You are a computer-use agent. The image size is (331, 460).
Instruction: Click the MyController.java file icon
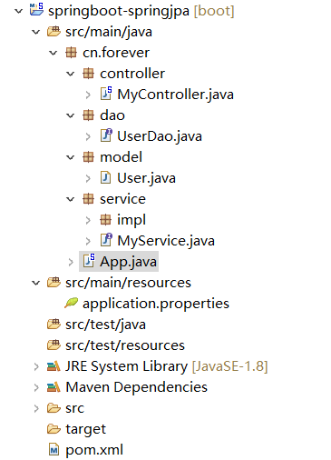(x=106, y=94)
